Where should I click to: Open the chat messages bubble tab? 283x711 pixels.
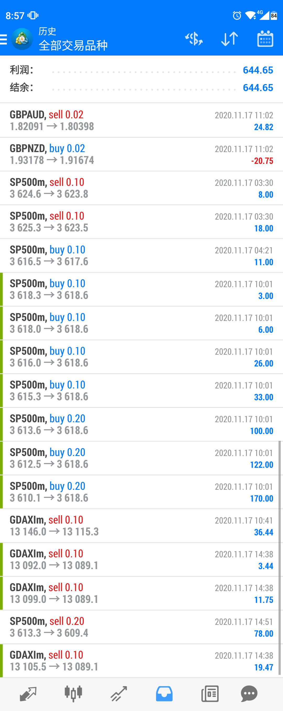[249, 694]
